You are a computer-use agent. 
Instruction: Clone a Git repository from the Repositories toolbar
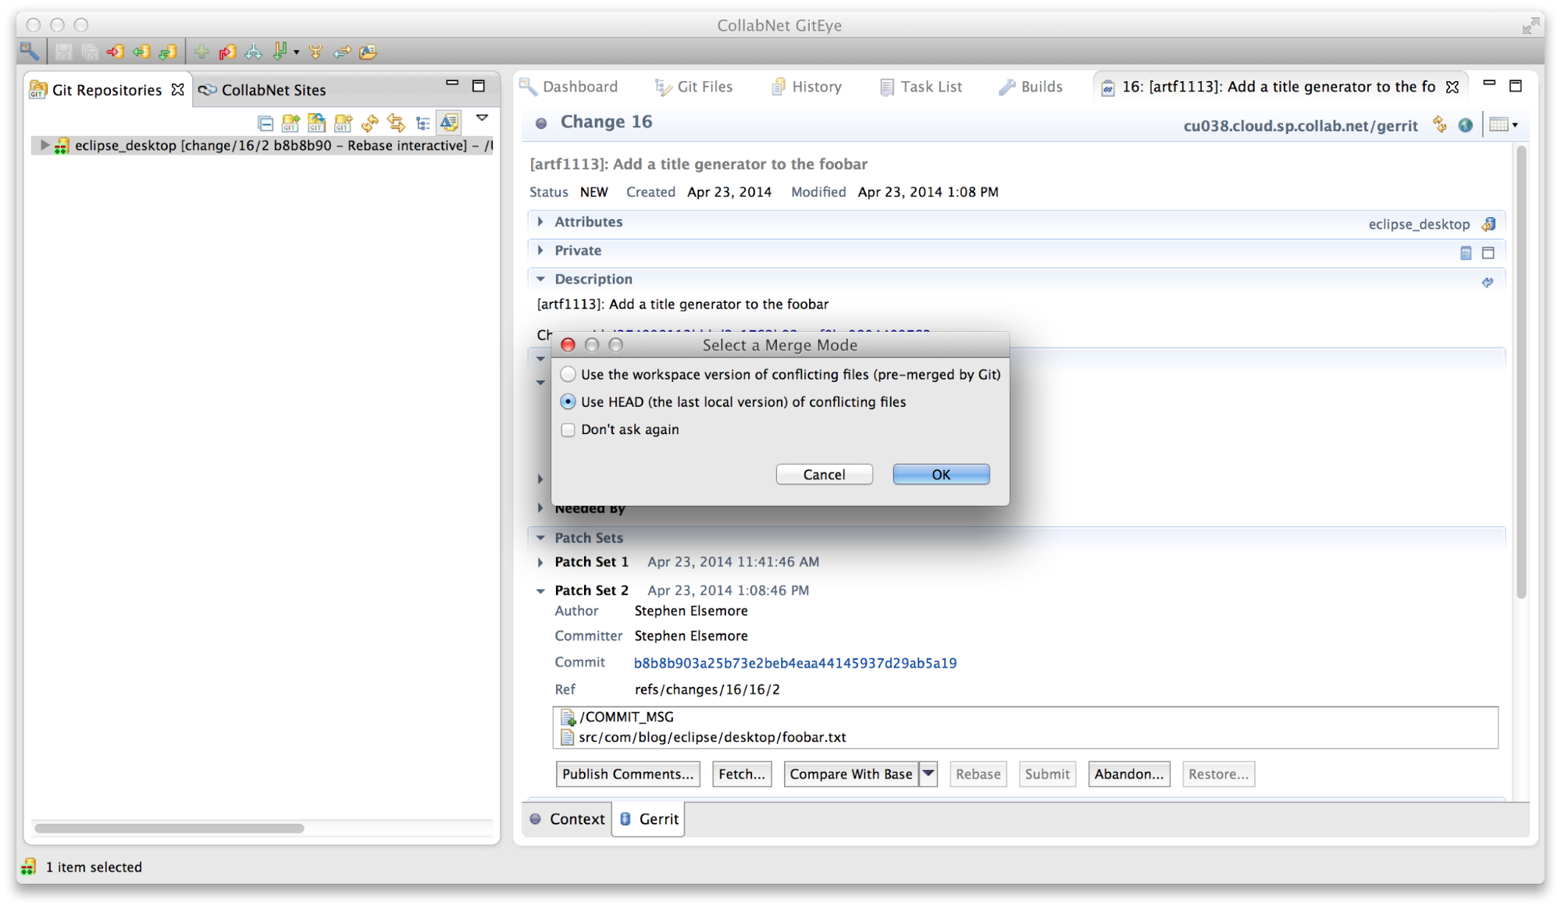point(316,123)
